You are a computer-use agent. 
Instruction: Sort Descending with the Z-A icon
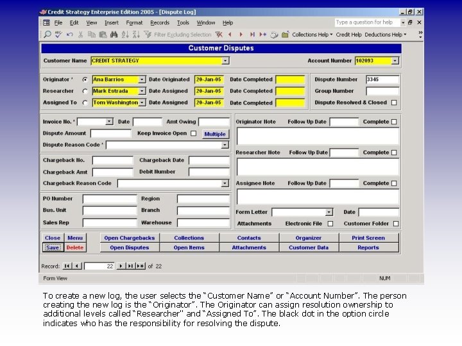(x=136, y=35)
